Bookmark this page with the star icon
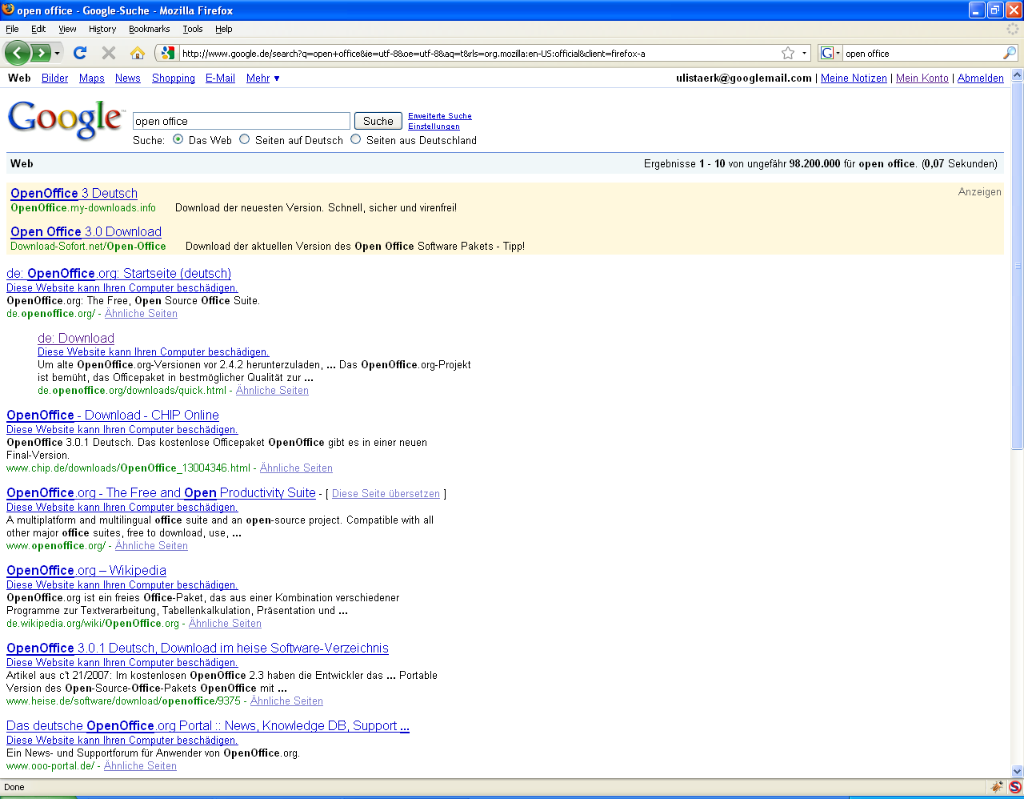 point(788,53)
